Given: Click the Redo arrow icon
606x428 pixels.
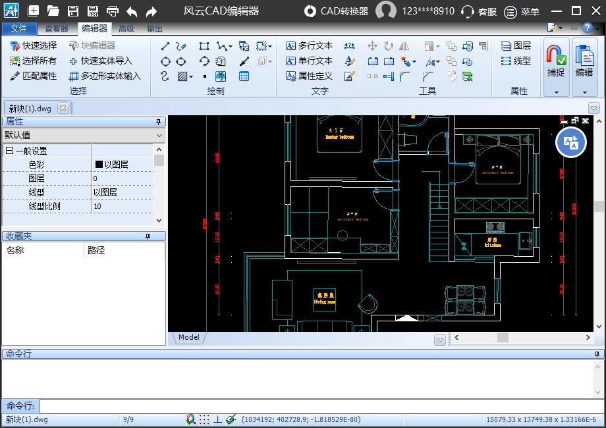Looking at the screenshot, I should (x=151, y=12).
